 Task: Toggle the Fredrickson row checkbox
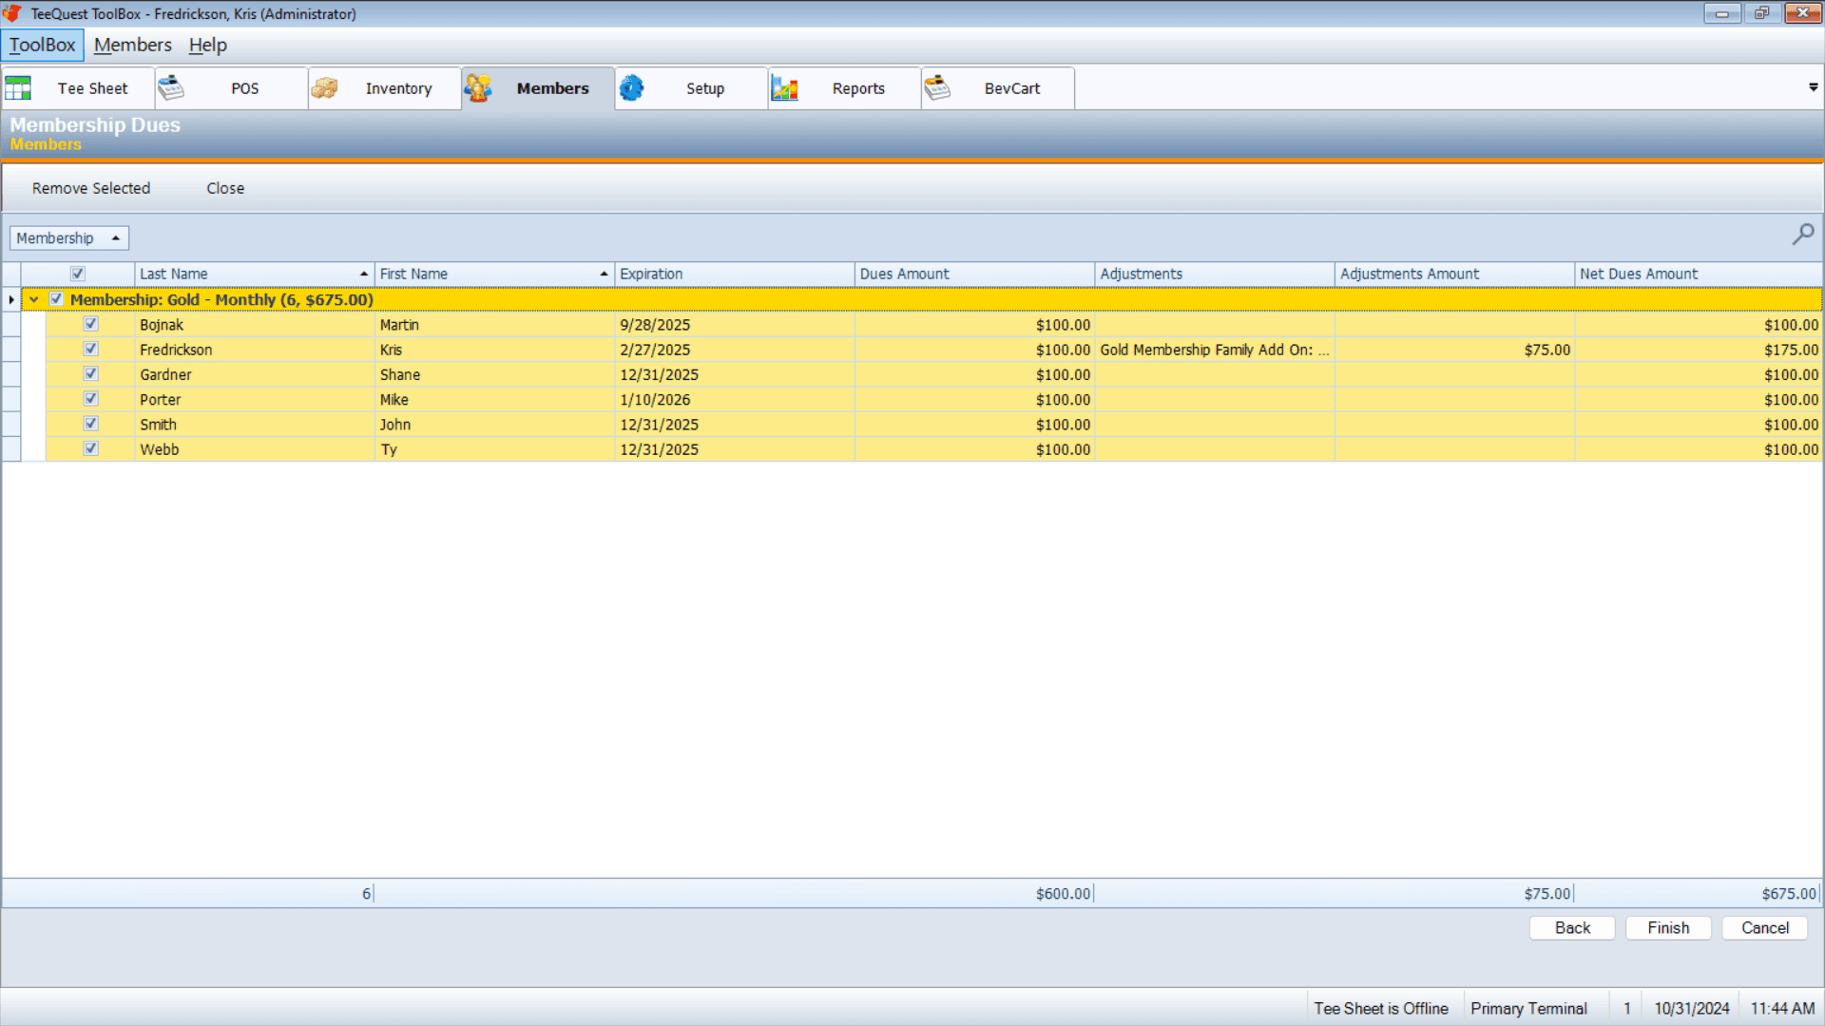click(91, 349)
